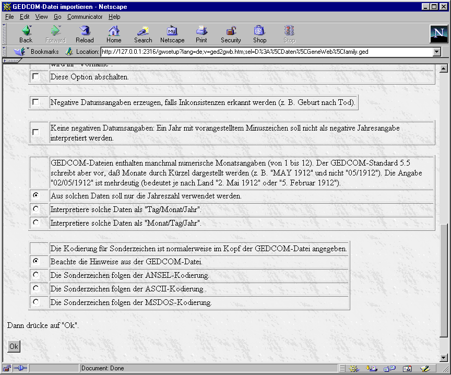
Task: Click the 'GEDCOM-Dateien enthalten manchmal' paragraph
Action: click(236, 173)
